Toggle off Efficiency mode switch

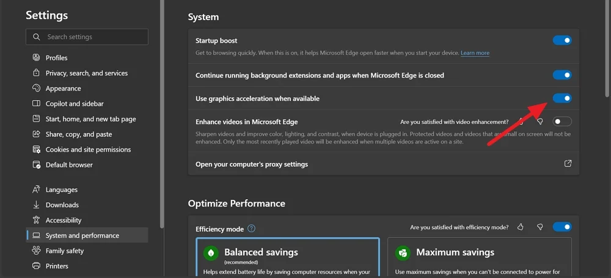(562, 227)
